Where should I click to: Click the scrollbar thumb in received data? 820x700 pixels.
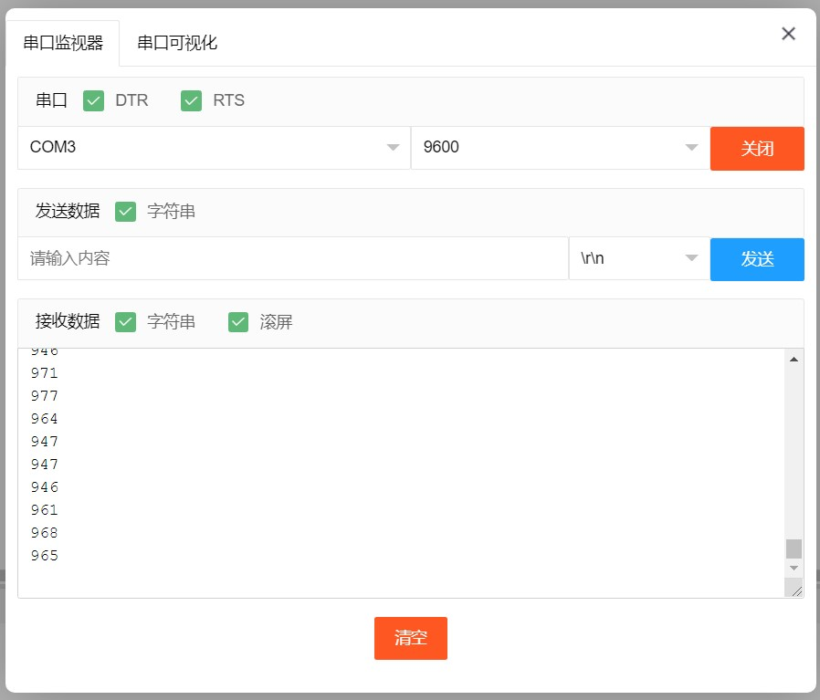point(794,549)
